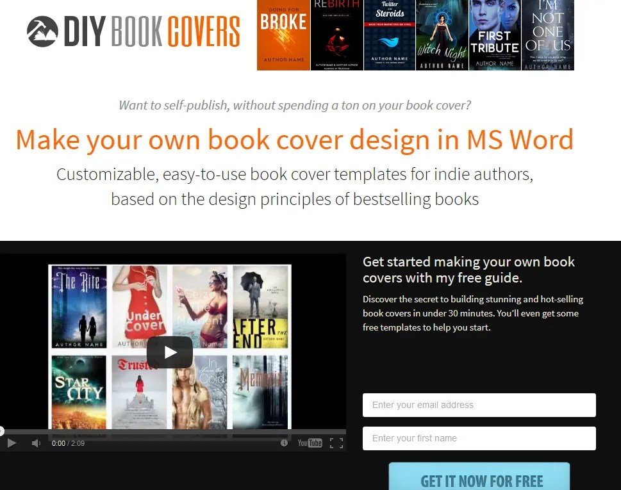621x490 pixels.
Task: View the 'Twitter on Steroids' cover thumbnail
Action: pos(389,35)
